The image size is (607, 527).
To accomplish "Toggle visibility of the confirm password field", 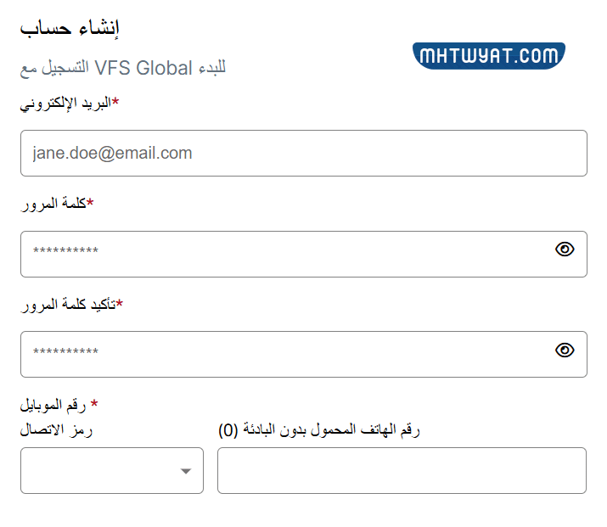I will 565,350.
